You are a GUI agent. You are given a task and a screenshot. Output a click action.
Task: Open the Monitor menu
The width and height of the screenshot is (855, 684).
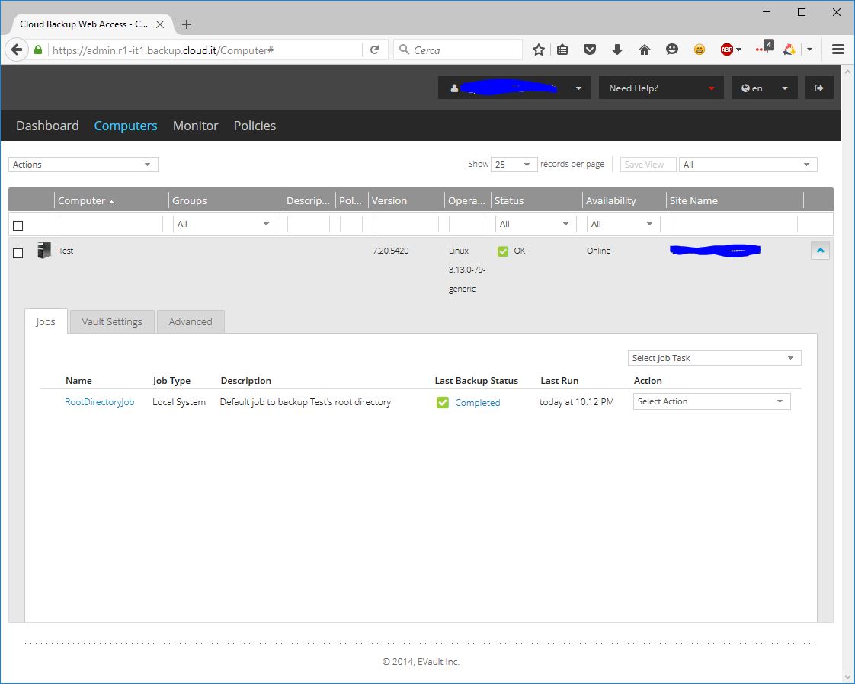pyautogui.click(x=195, y=126)
